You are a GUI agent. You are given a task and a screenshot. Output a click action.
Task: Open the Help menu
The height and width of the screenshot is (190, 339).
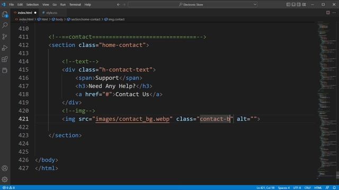click(87, 5)
